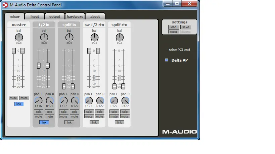Click the greyed-out delete settings button
The image size is (275, 154).
click(186, 32)
